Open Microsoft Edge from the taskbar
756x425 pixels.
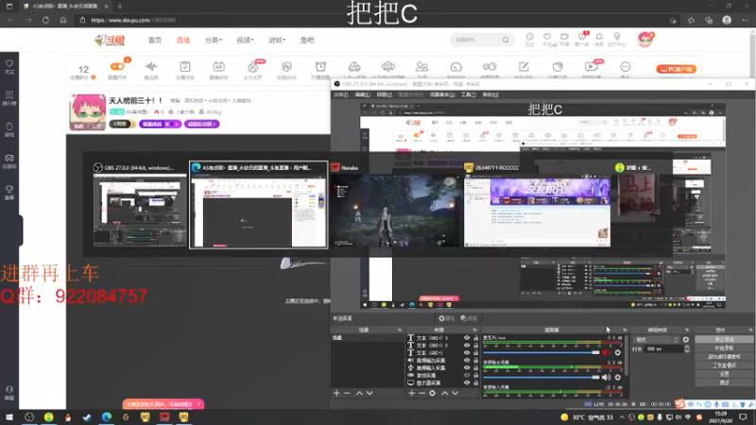point(107,417)
